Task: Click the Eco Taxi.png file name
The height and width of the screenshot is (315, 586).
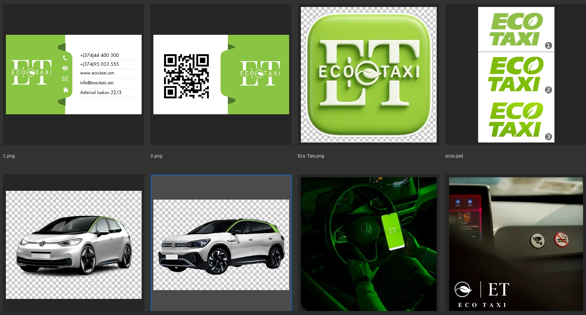Action: coord(311,156)
